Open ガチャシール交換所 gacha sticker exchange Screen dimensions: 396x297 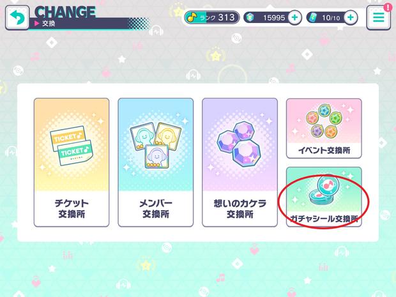tap(324, 197)
